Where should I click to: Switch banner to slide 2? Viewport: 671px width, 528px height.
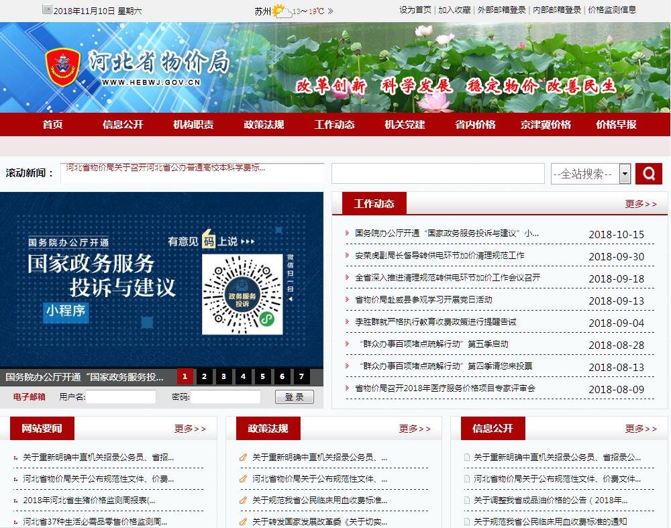pos(204,376)
